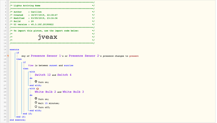Click the Created date comment line
217x123 pixels.
(x=52, y=15)
